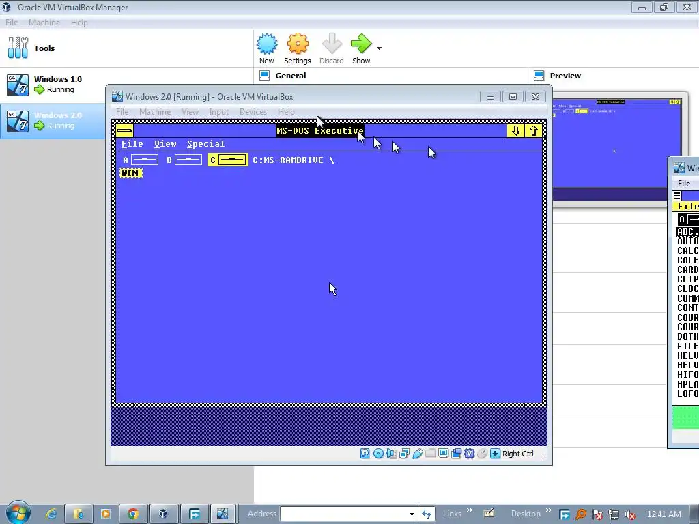Click mouse integration status icon
This screenshot has height=524, width=699.
(x=482, y=454)
